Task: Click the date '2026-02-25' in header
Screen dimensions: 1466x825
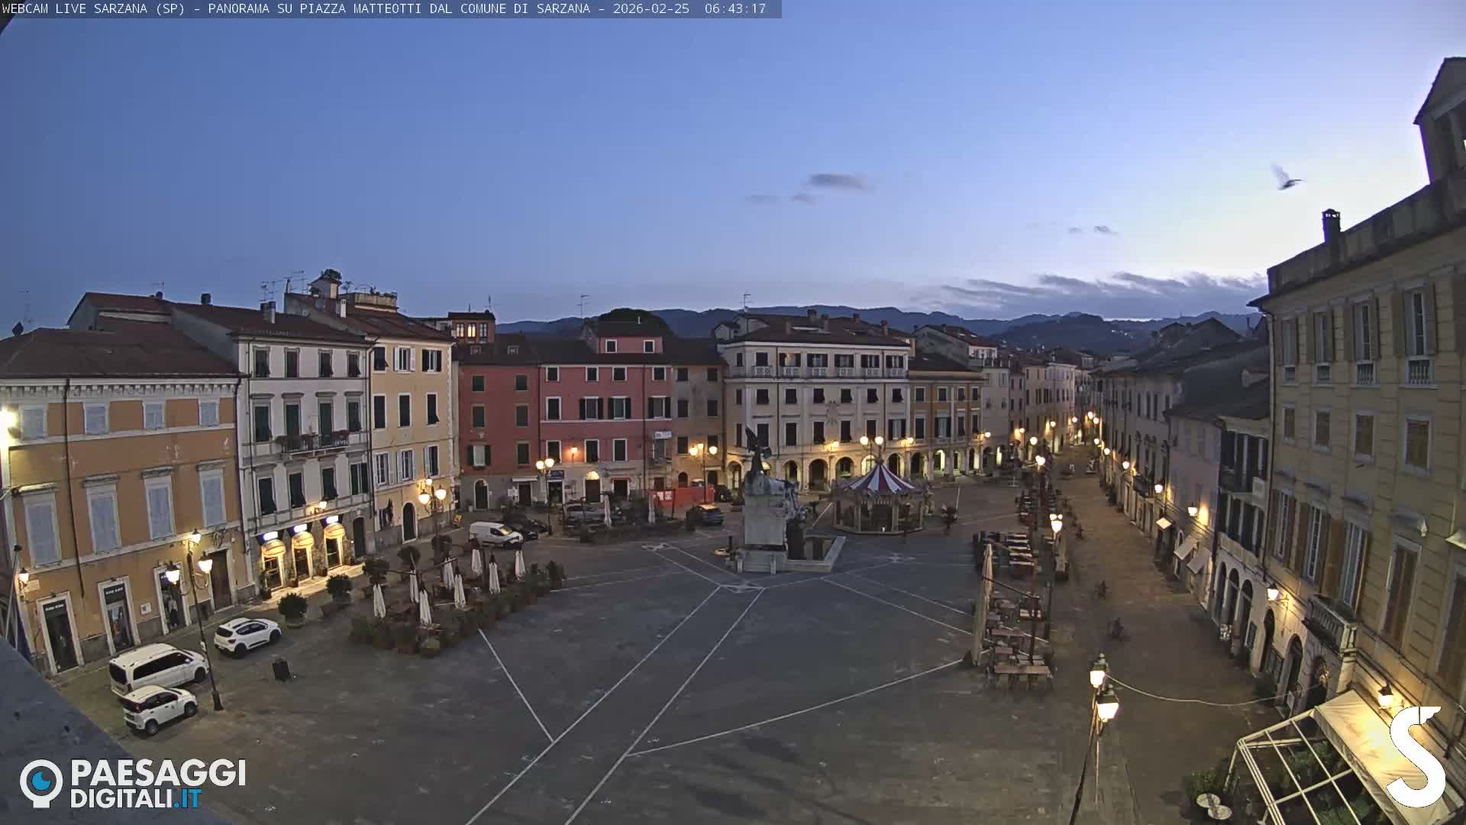Action: click(651, 8)
